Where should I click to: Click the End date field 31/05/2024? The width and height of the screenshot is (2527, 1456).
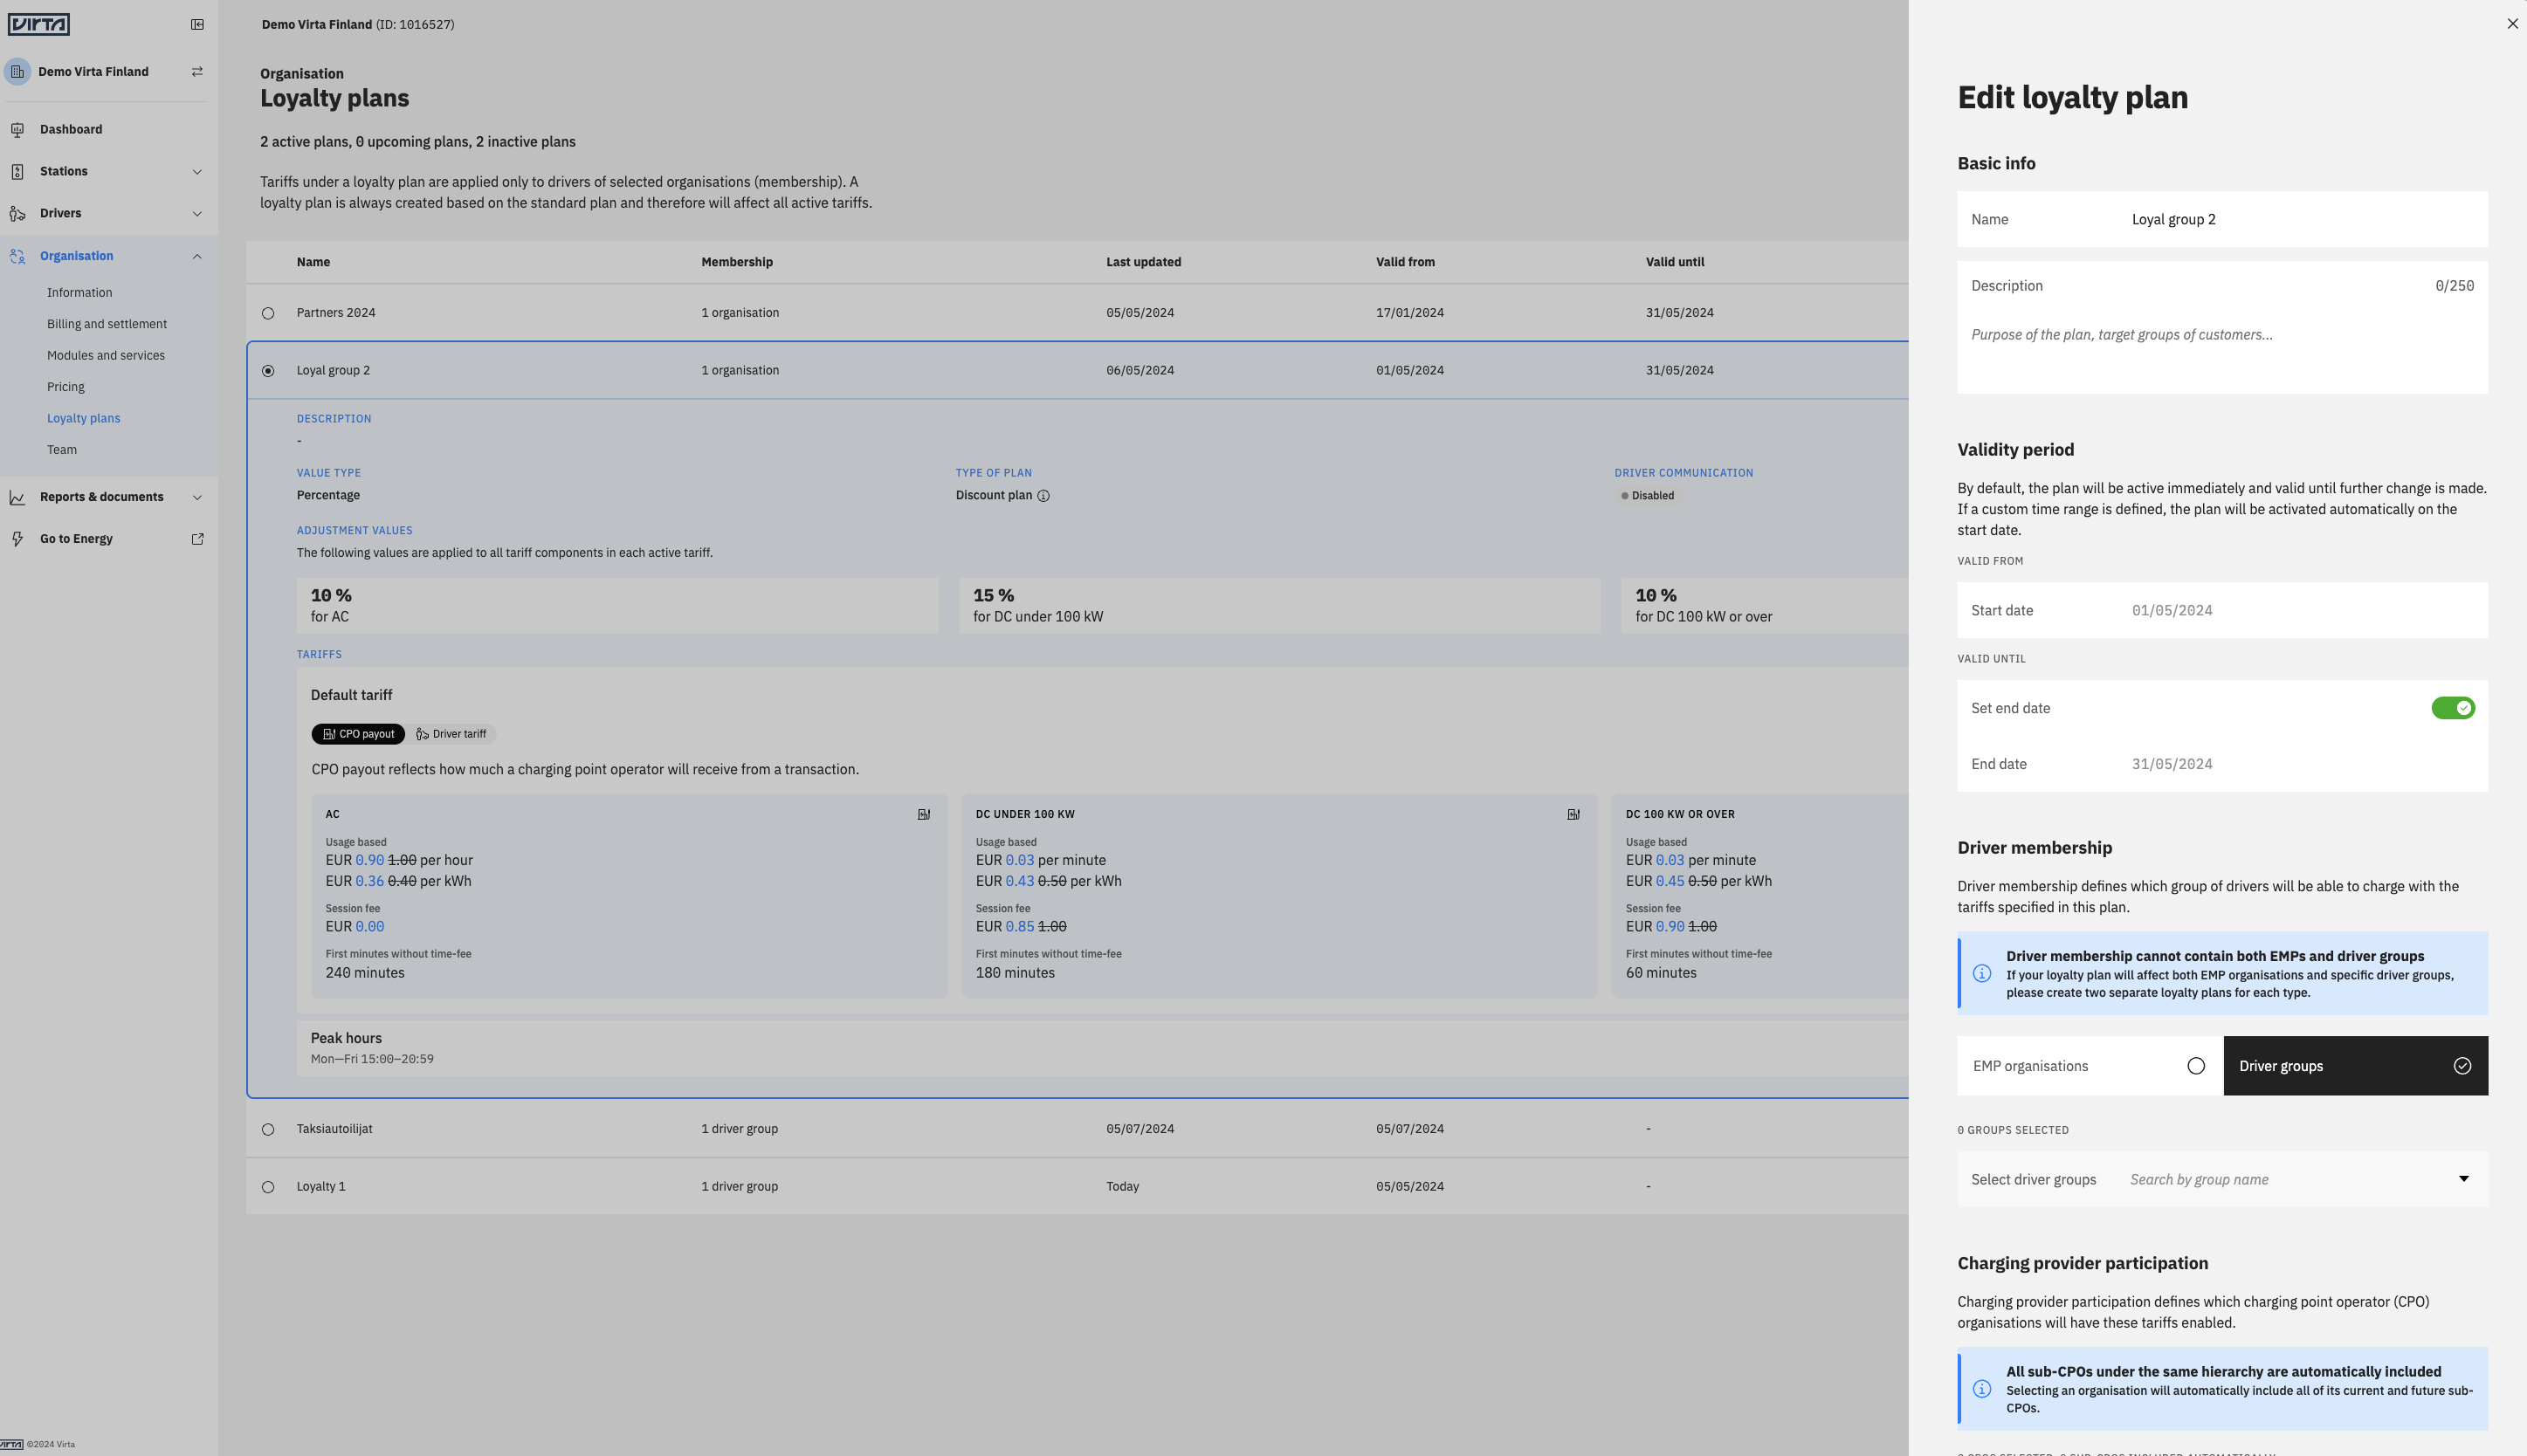tap(2222, 764)
